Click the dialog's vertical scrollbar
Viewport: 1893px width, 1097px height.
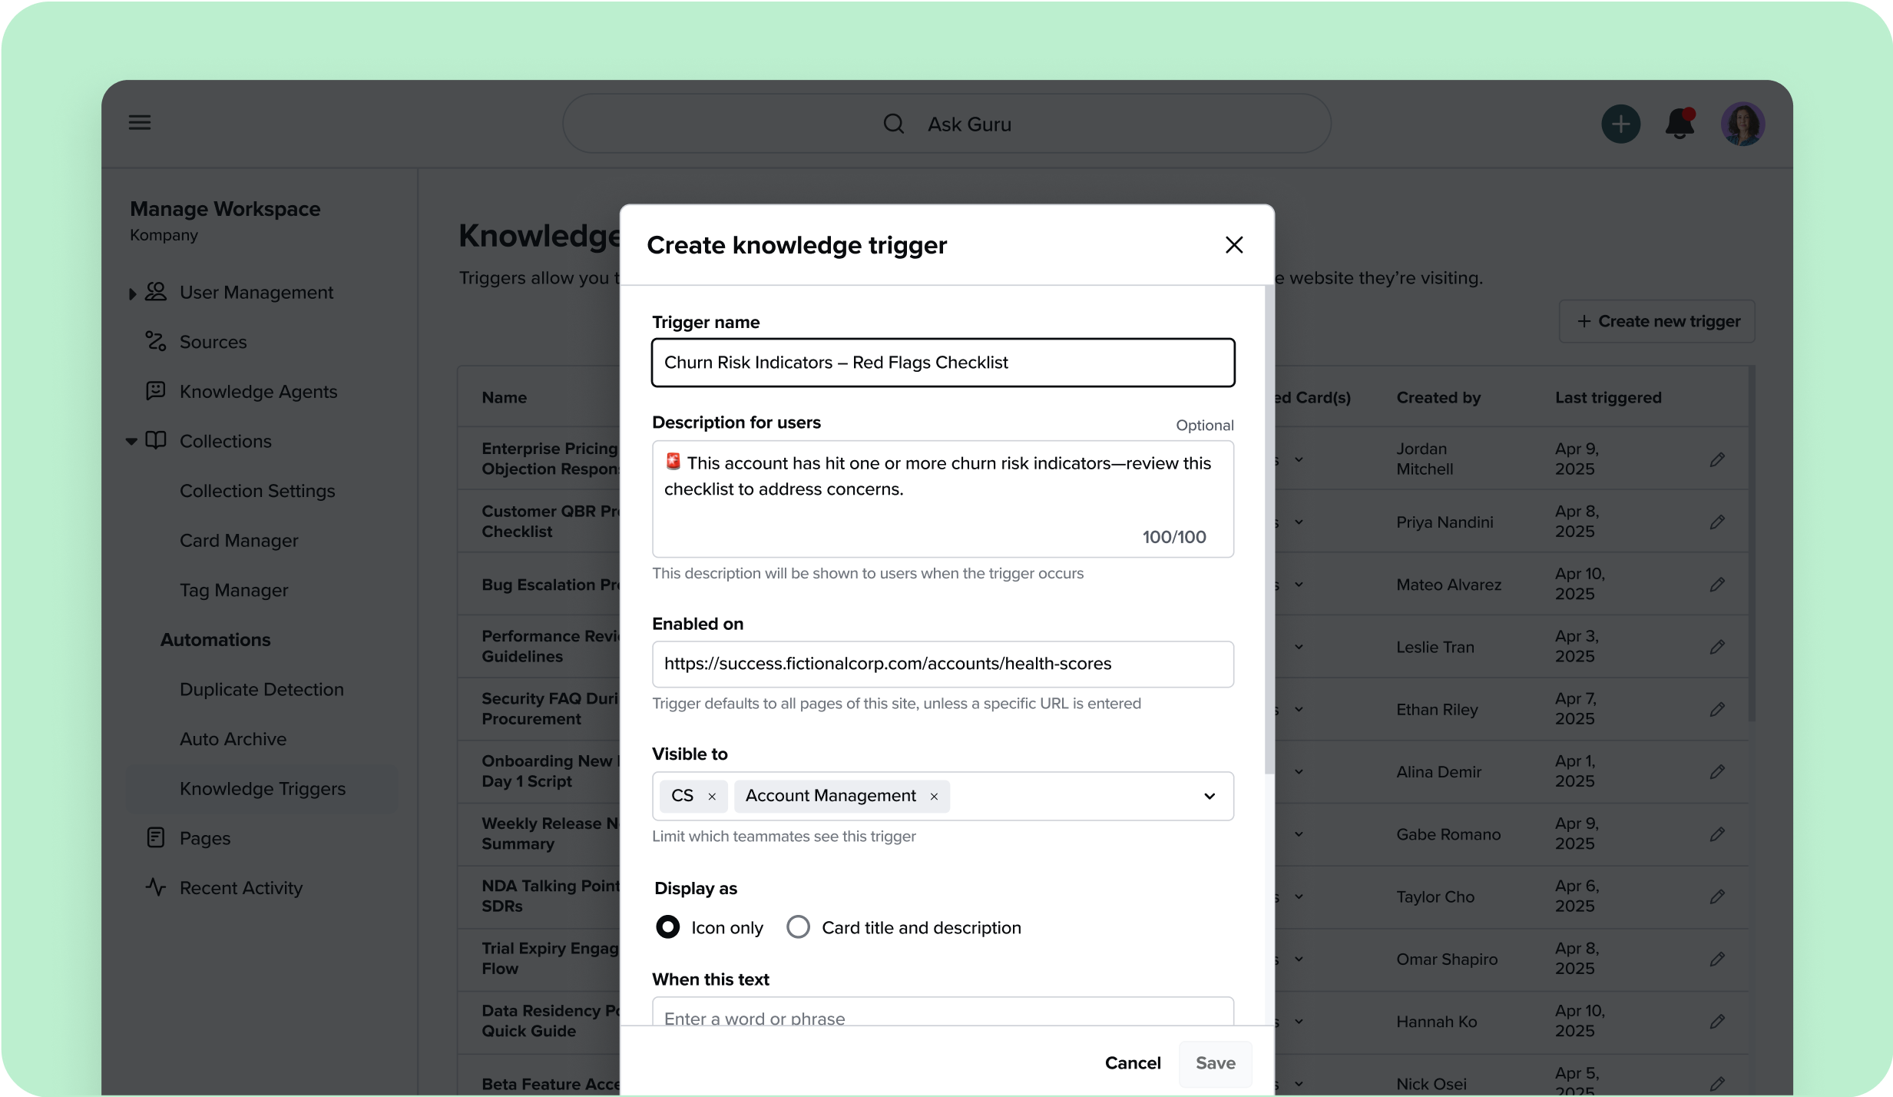(1269, 530)
